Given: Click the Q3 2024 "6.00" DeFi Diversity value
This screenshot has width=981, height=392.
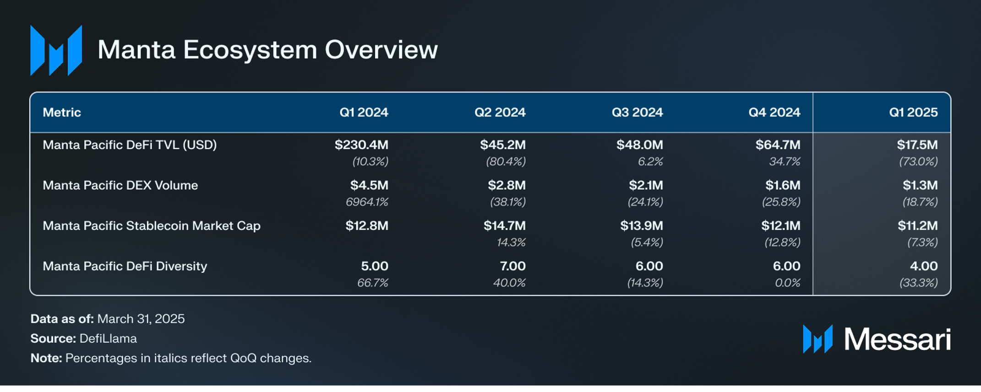Looking at the screenshot, I should 649,266.
